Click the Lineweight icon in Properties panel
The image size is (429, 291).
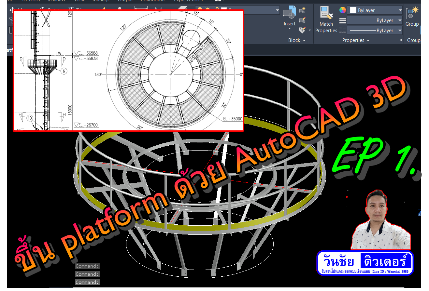coord(342,20)
